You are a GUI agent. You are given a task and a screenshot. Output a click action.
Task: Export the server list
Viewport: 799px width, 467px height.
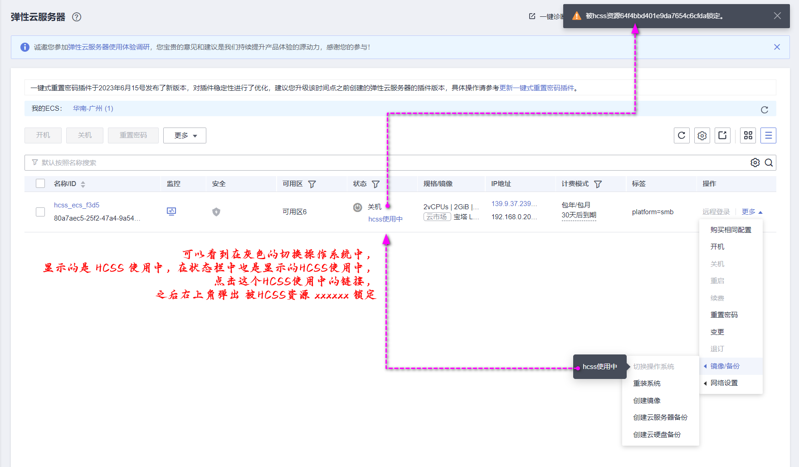coord(722,135)
